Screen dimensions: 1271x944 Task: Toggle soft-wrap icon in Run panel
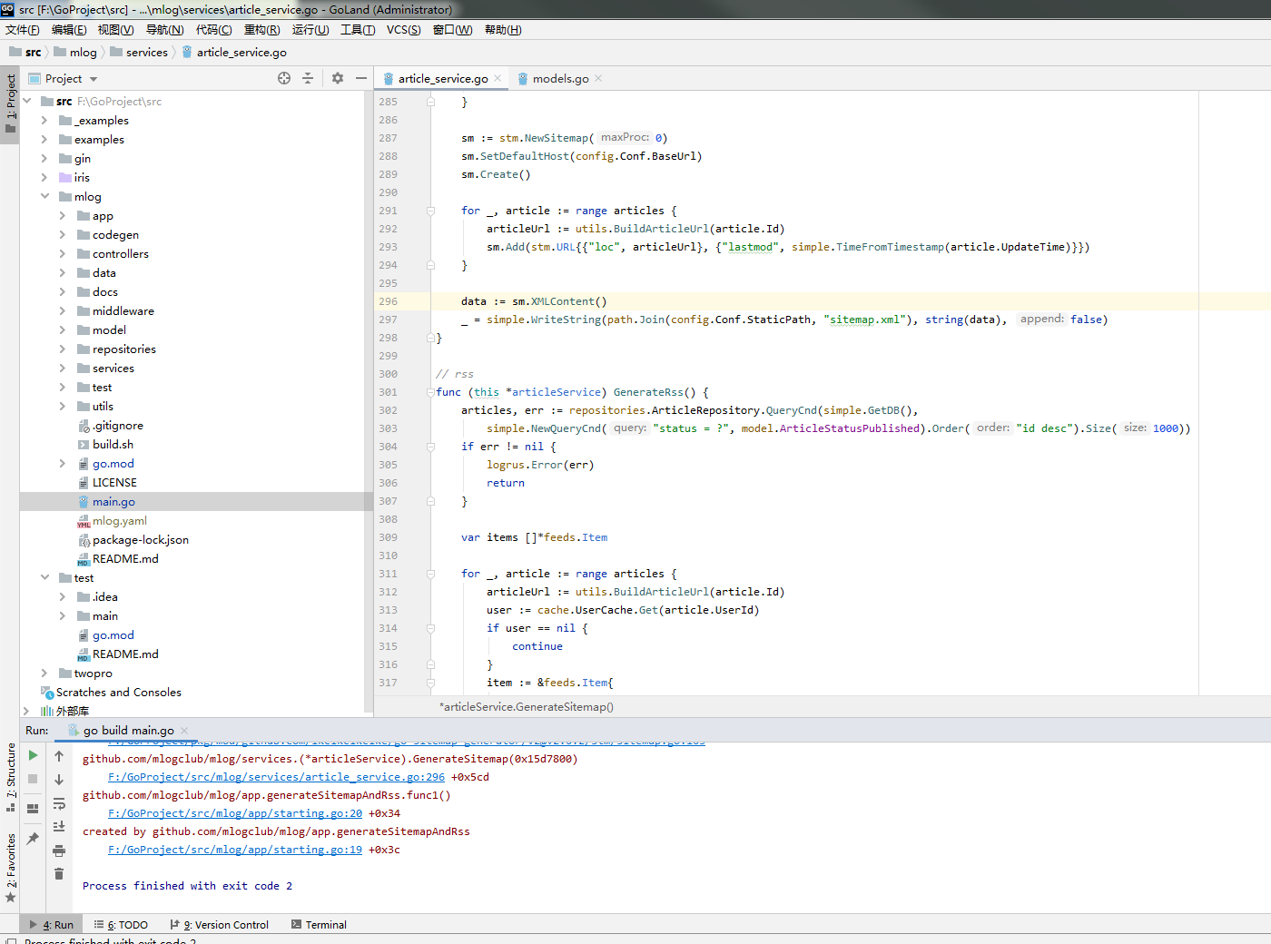coord(59,803)
